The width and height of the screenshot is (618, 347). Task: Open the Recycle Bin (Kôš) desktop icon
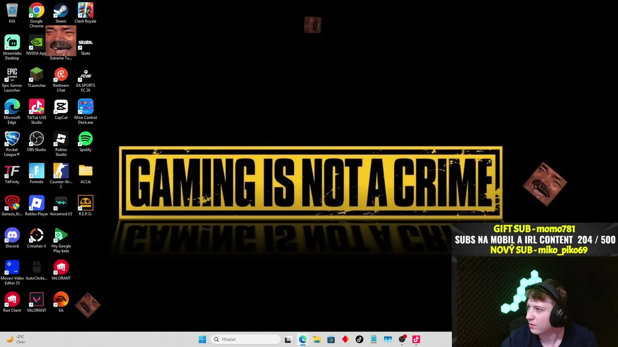tap(12, 13)
